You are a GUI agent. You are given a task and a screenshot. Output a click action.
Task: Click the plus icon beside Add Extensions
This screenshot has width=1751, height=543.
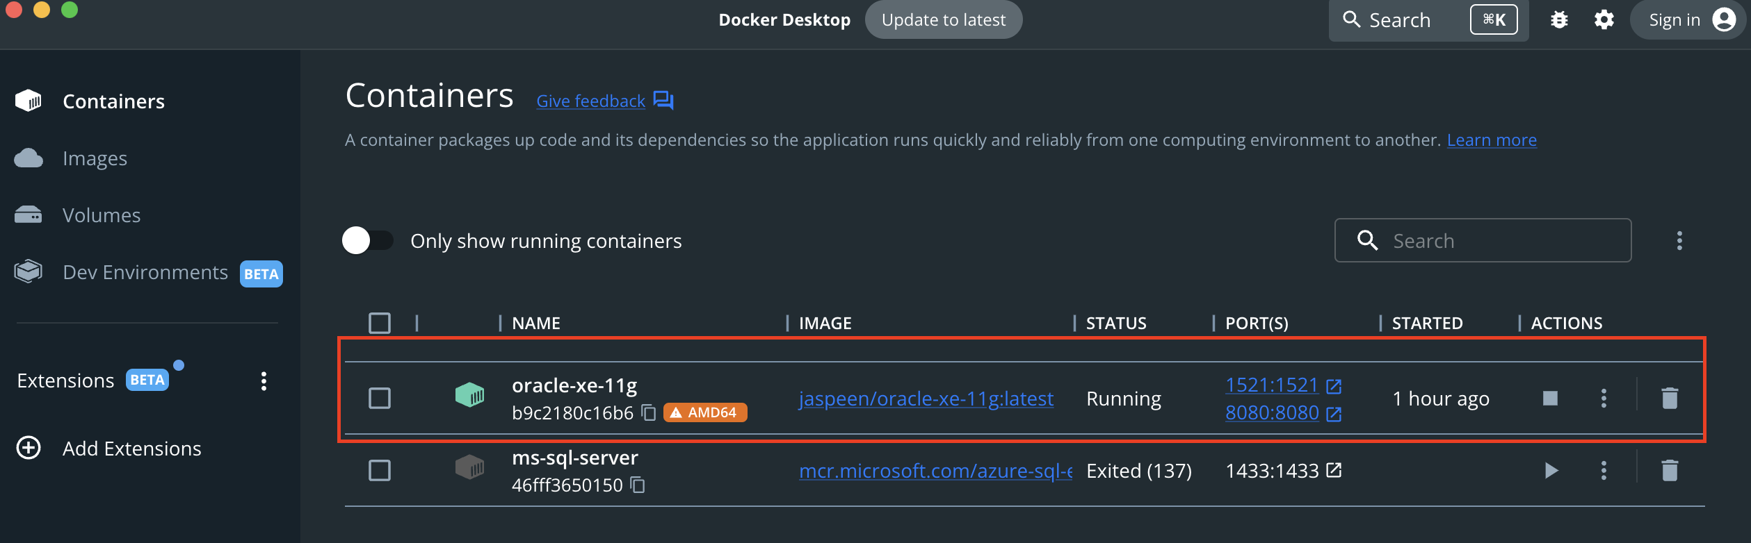29,448
